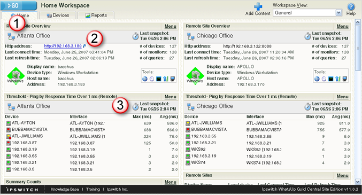Viewport: 362px width, 195px height.
Task: Click status icon for WKS92 device
Action: click(x=188, y=150)
